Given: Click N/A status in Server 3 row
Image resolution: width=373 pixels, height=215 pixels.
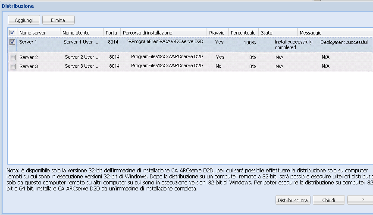Looking at the screenshot, I should click(x=279, y=66).
